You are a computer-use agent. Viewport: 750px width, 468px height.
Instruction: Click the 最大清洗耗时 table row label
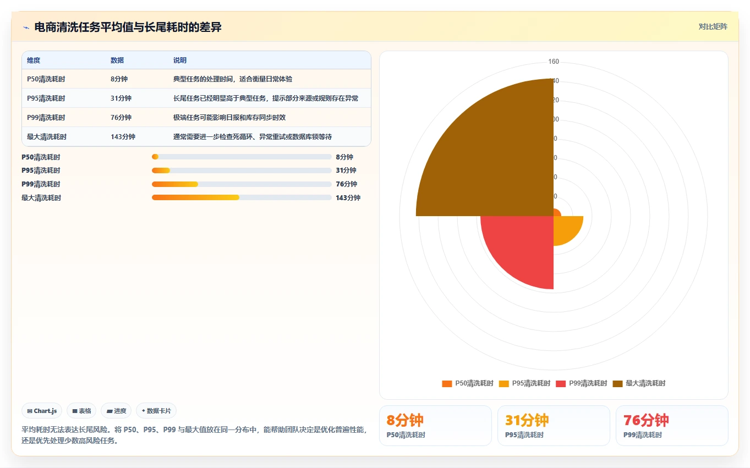coord(47,137)
